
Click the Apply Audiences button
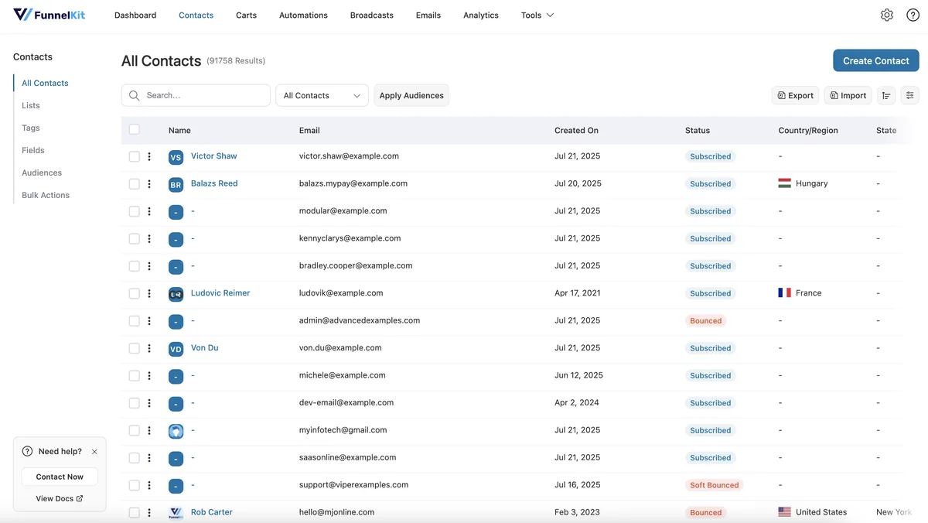click(411, 95)
